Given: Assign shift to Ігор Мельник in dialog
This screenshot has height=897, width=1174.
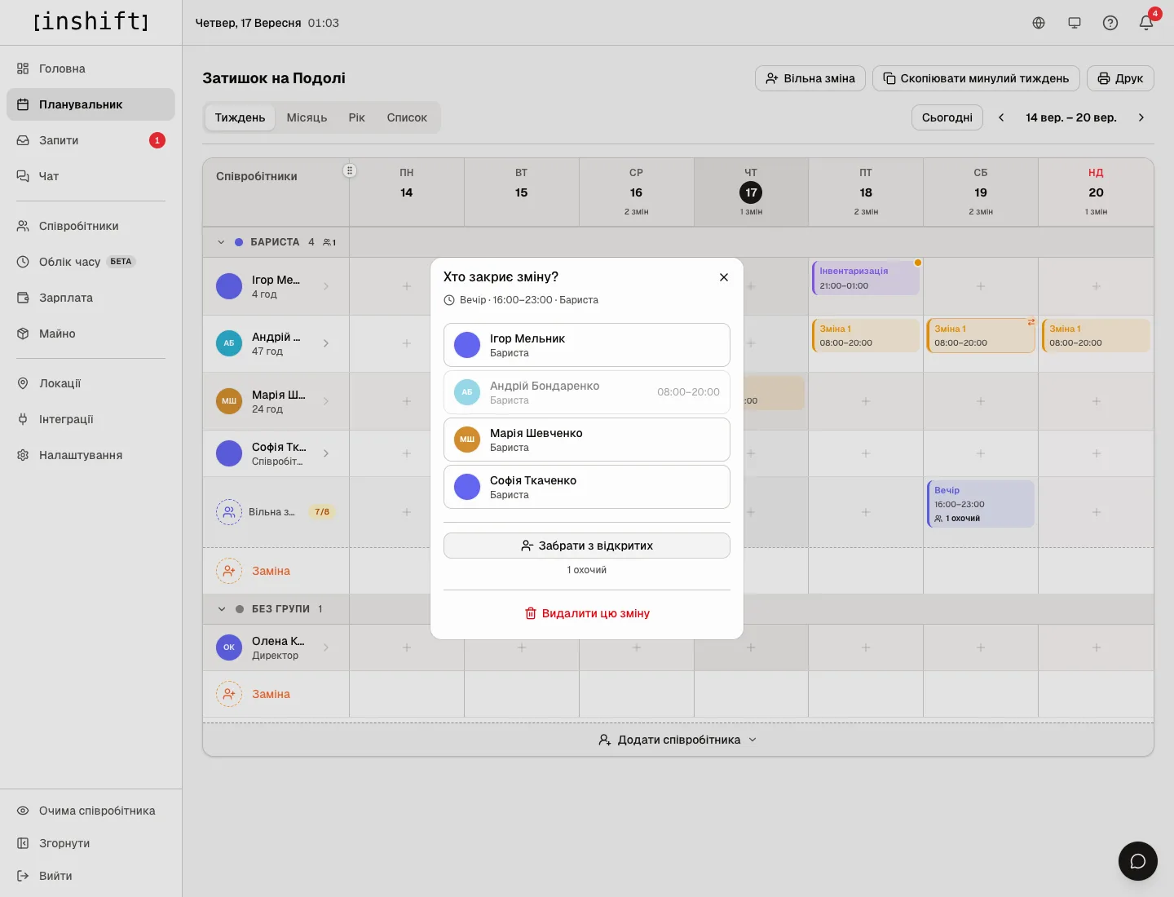Looking at the screenshot, I should coord(587,345).
